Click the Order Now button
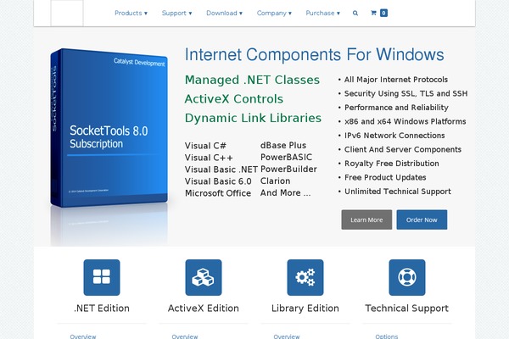This screenshot has width=509, height=339. 422,220
